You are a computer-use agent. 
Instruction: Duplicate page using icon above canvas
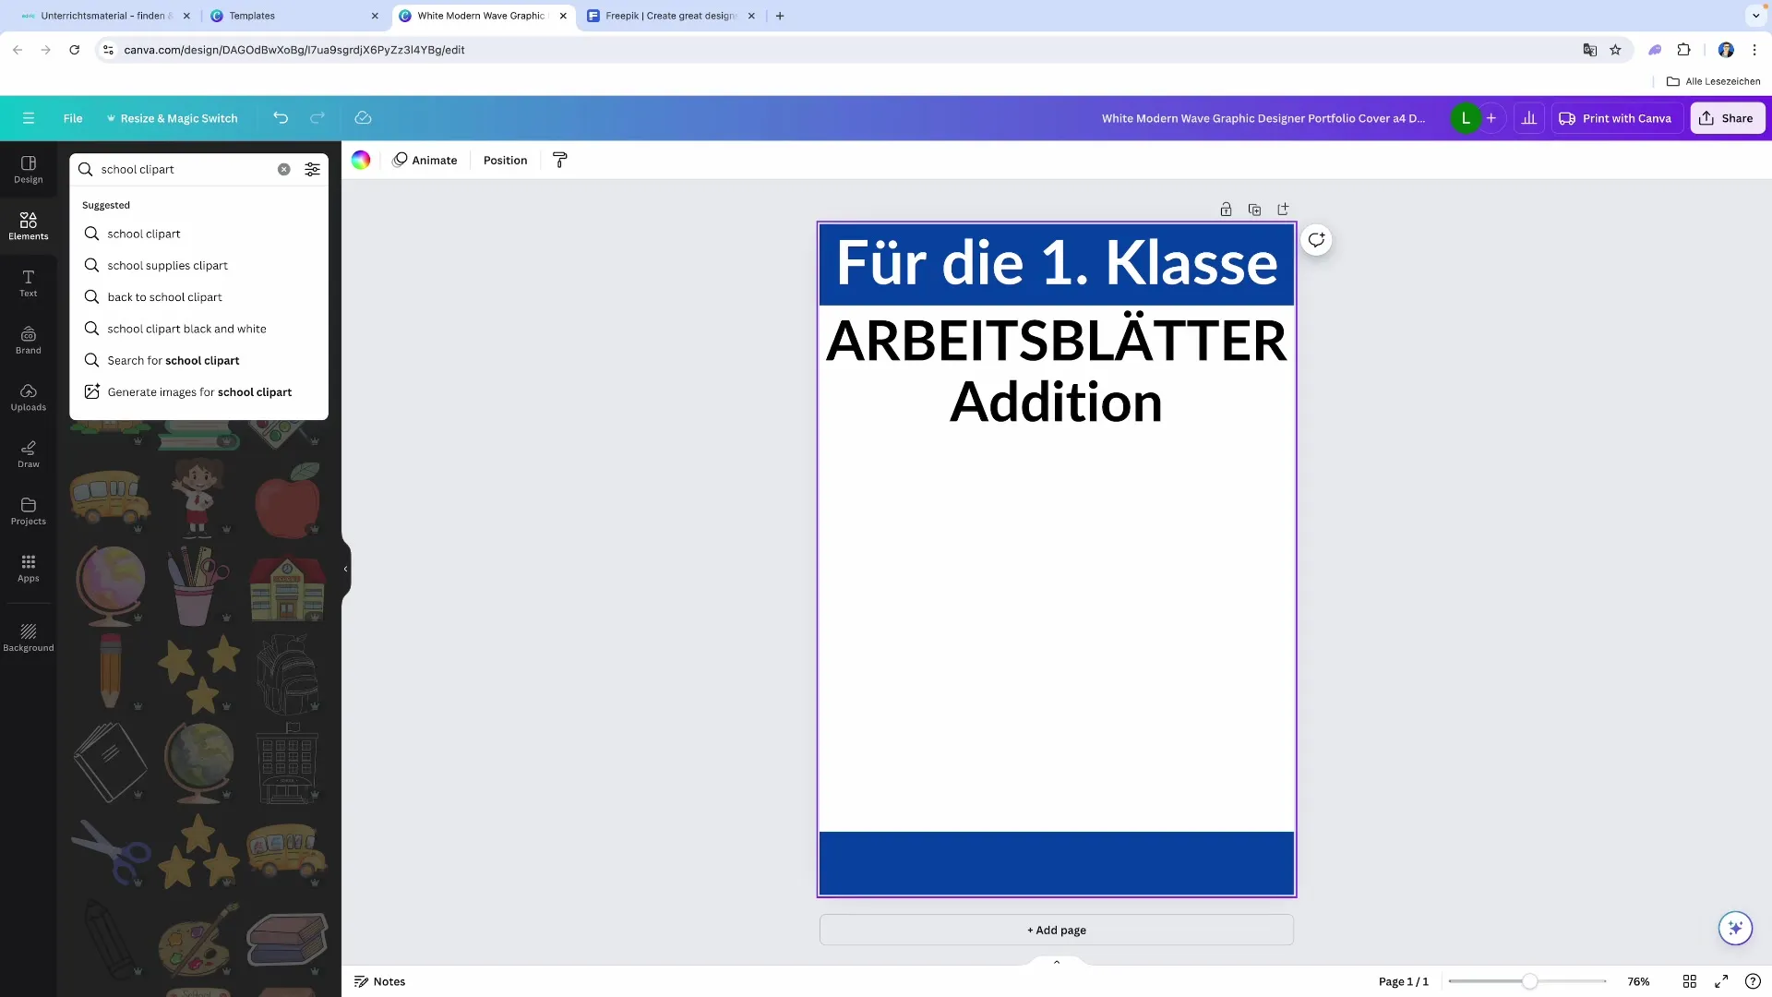[x=1254, y=210]
